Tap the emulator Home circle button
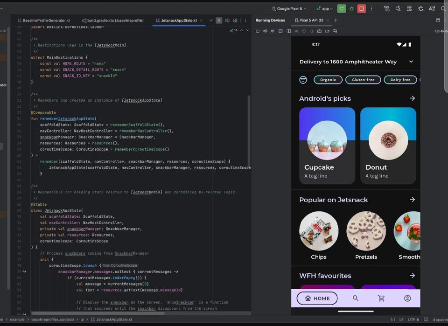 click(x=304, y=31)
